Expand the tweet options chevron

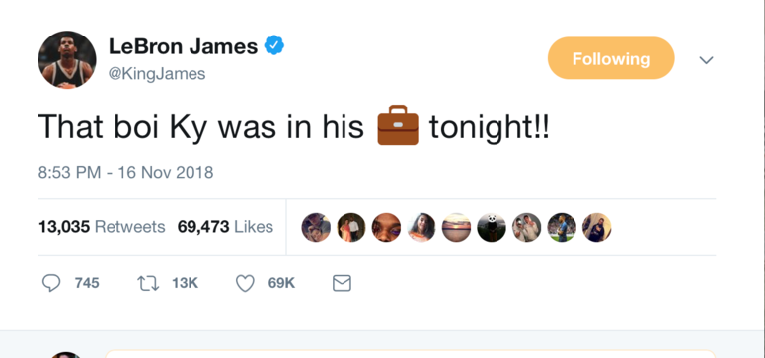point(706,59)
